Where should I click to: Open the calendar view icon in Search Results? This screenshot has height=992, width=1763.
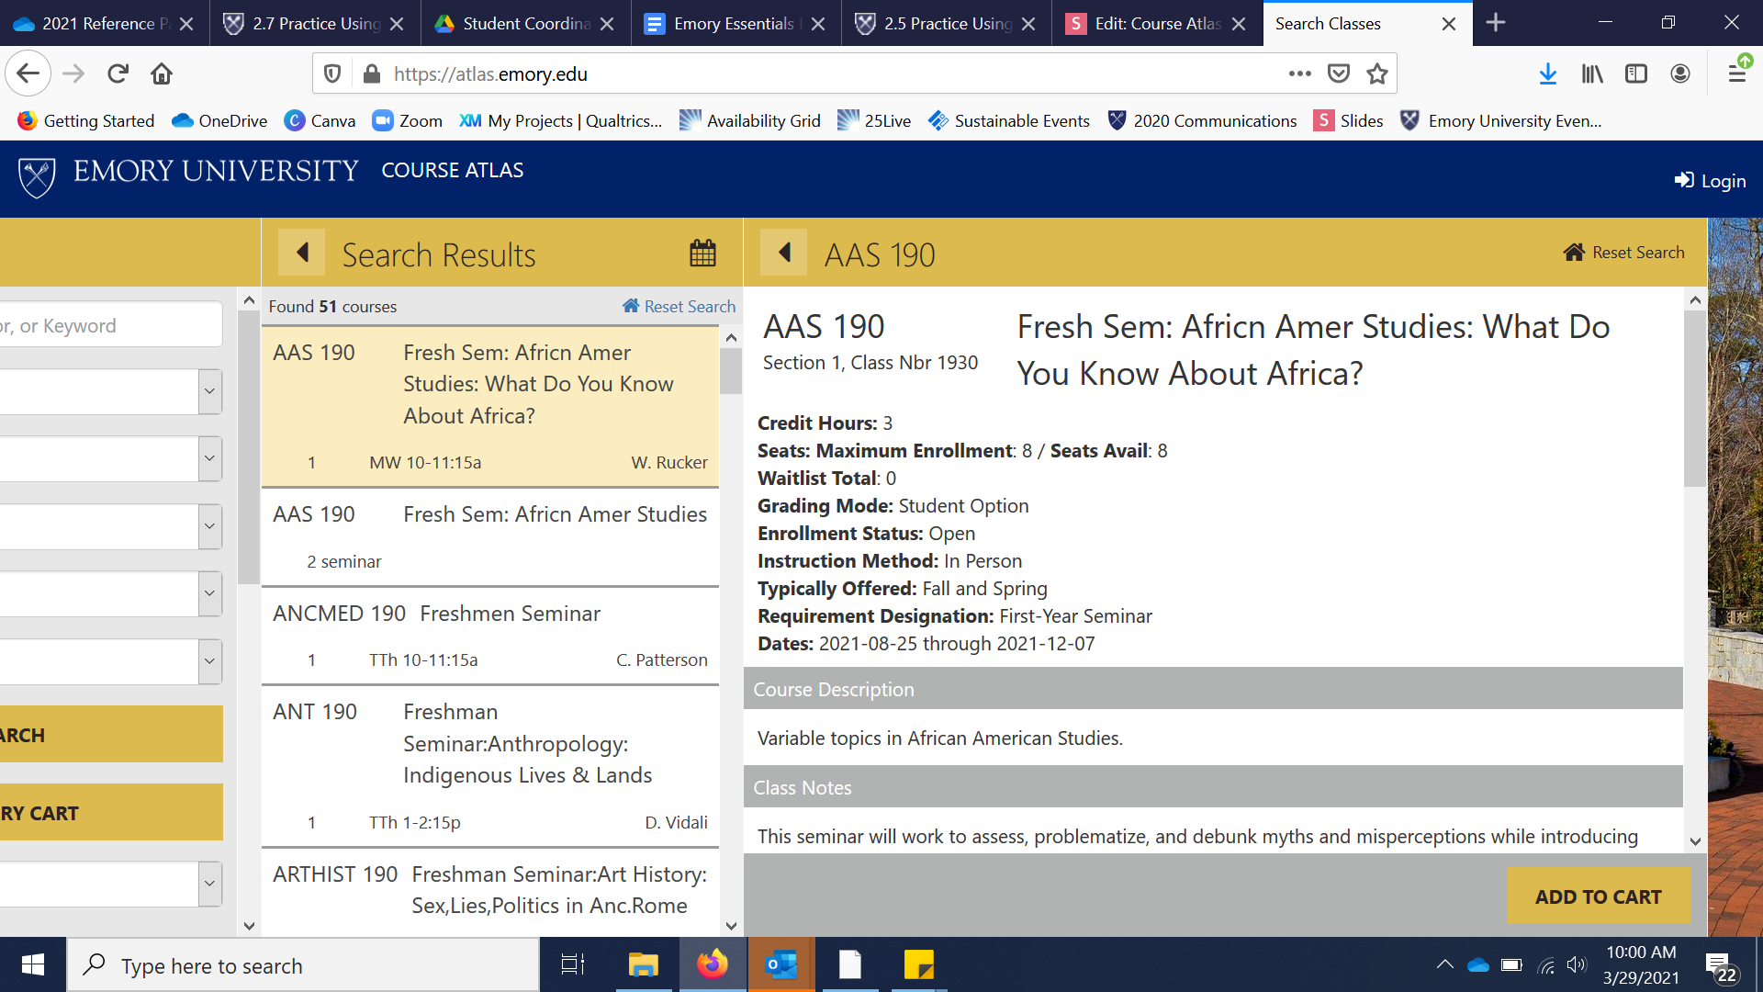click(x=702, y=253)
